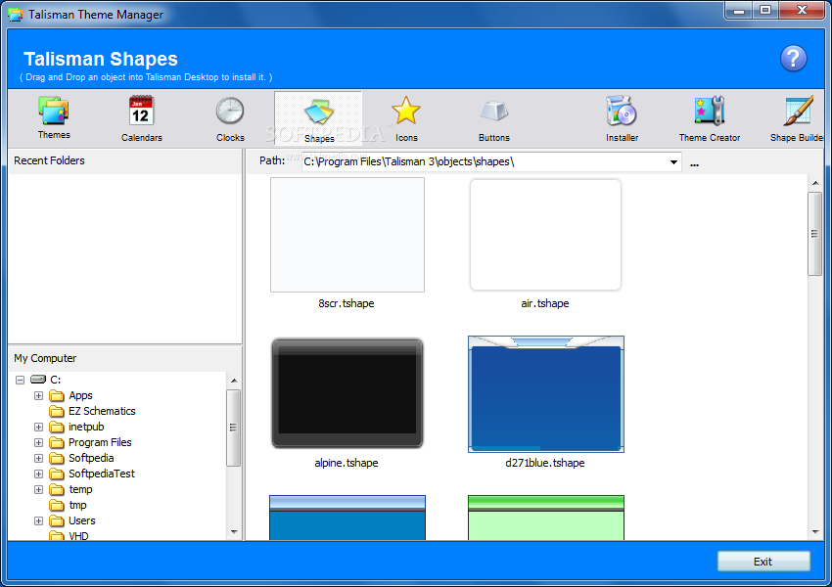Select the green shape thumbnail under d271blue.tshape

point(546,518)
